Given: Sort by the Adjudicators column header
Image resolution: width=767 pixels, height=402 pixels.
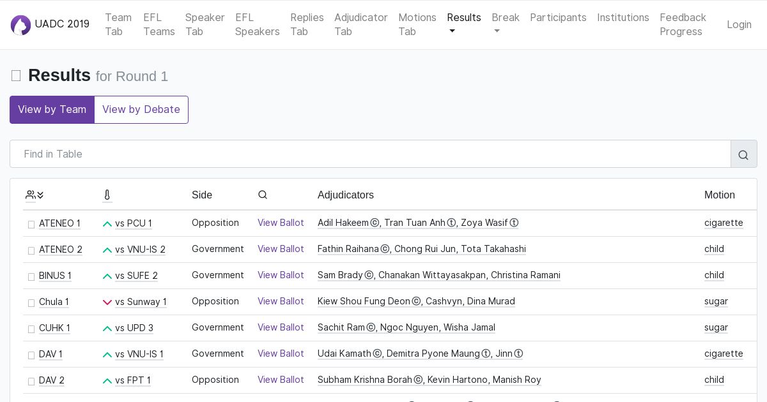Looking at the screenshot, I should pyautogui.click(x=345, y=195).
